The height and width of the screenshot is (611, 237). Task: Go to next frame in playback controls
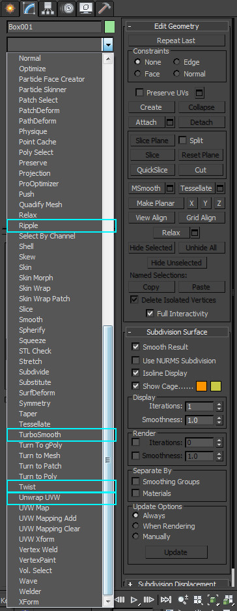[x=148, y=599]
